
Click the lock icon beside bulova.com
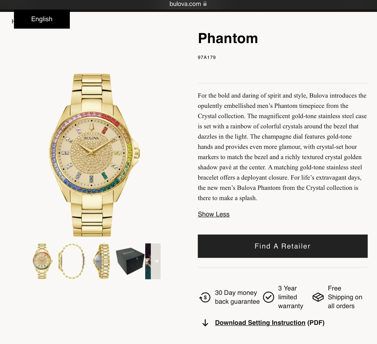[205, 4]
